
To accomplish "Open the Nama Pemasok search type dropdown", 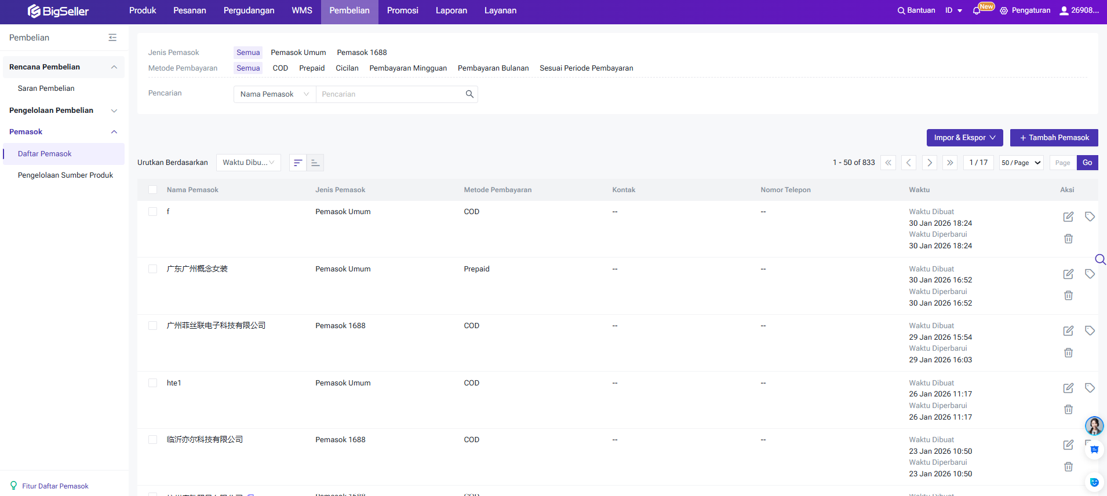I will (x=274, y=94).
